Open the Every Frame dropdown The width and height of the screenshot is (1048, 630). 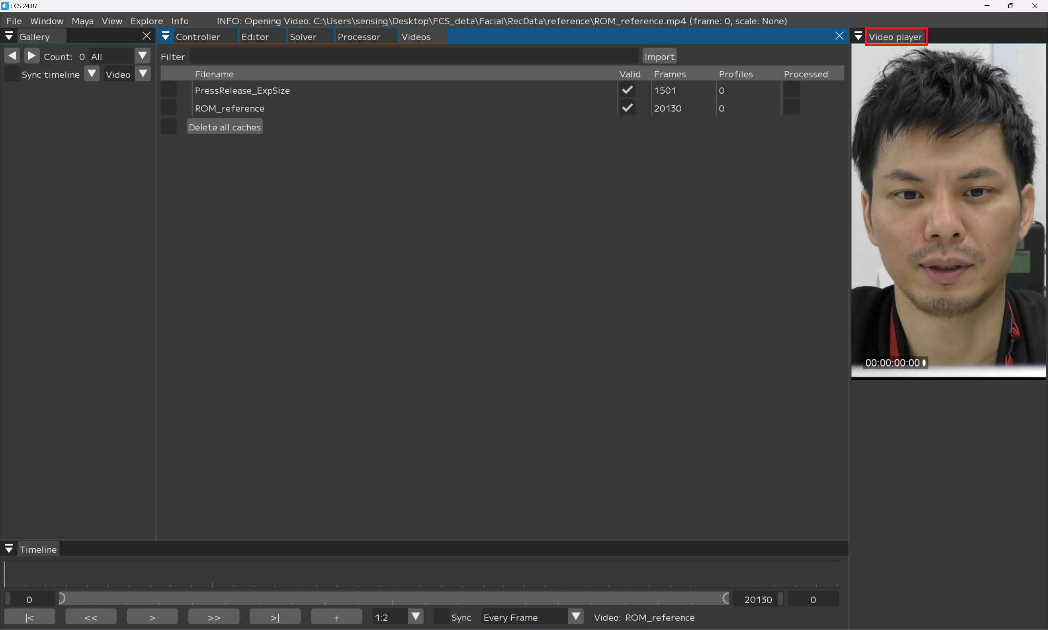(x=576, y=617)
